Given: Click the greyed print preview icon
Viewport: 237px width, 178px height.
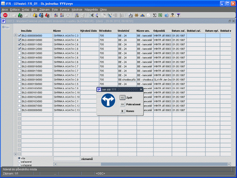Looking at the screenshot, I should point(83,15).
